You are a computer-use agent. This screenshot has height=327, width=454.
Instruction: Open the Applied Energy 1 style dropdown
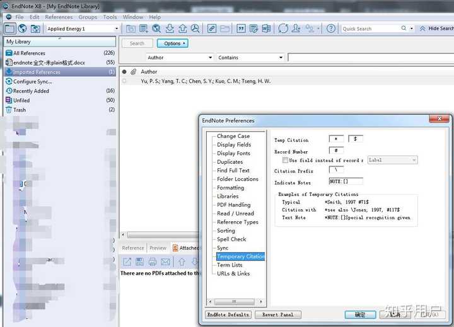(x=117, y=28)
